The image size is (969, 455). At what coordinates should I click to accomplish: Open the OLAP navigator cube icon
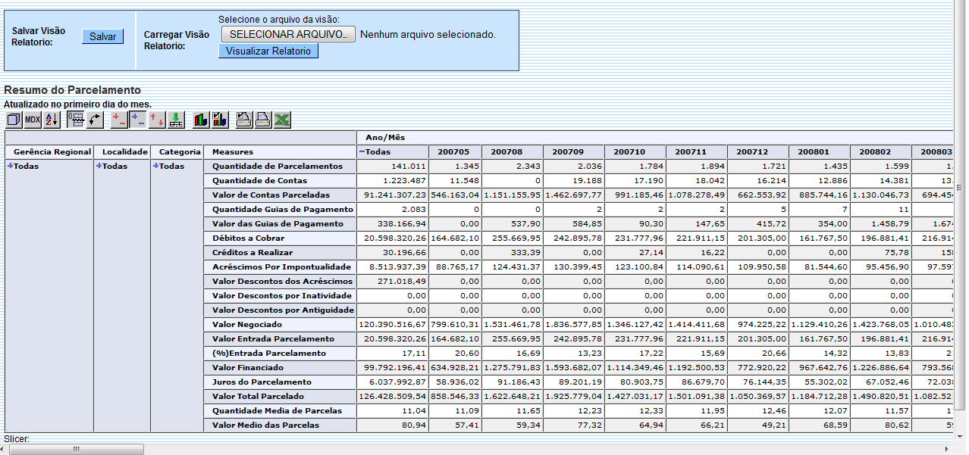pos(12,119)
